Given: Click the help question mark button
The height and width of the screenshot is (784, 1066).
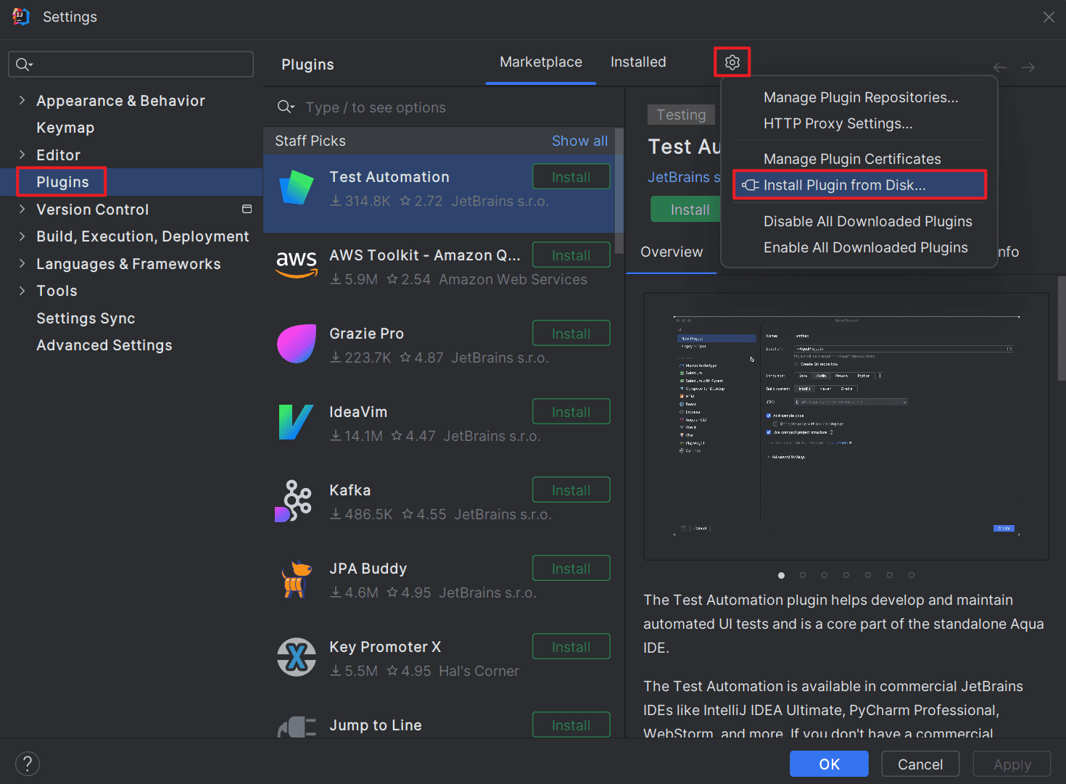Looking at the screenshot, I should (28, 764).
